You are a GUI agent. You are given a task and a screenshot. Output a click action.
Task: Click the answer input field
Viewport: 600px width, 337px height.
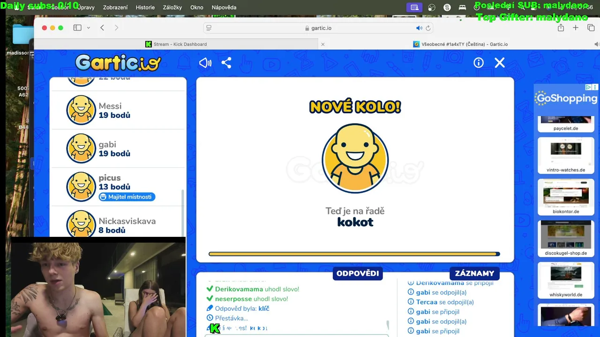(x=296, y=335)
